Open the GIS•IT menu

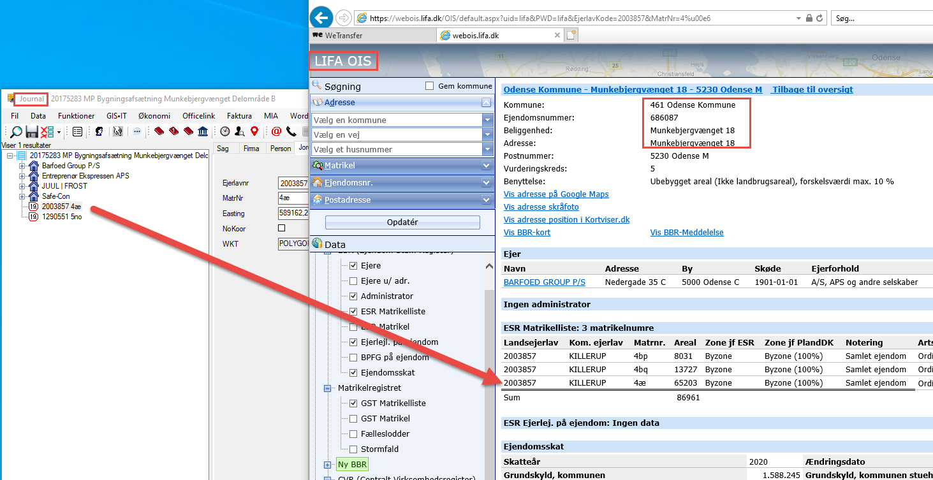click(117, 116)
